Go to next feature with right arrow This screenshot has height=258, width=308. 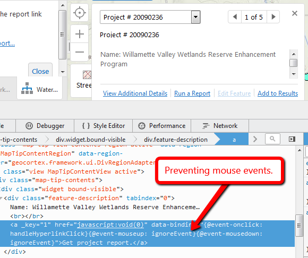click(x=273, y=17)
